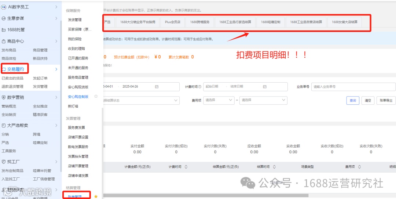The width and height of the screenshot is (396, 199).
Task: Sort by 结算时间 column arrows
Action: click(x=274, y=167)
